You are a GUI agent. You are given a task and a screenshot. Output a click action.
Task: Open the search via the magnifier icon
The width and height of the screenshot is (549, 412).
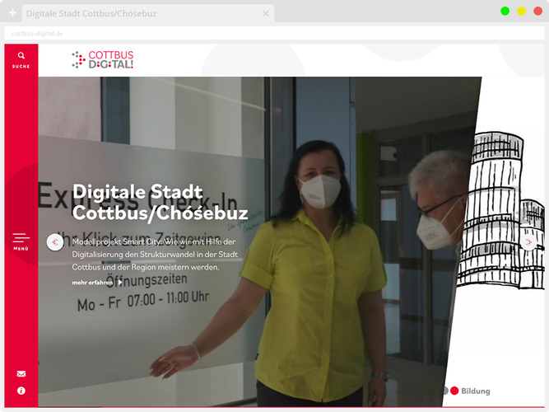pos(21,59)
